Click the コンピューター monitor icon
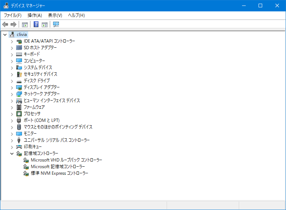Viewport: 286px width, 210px height. 19,61
